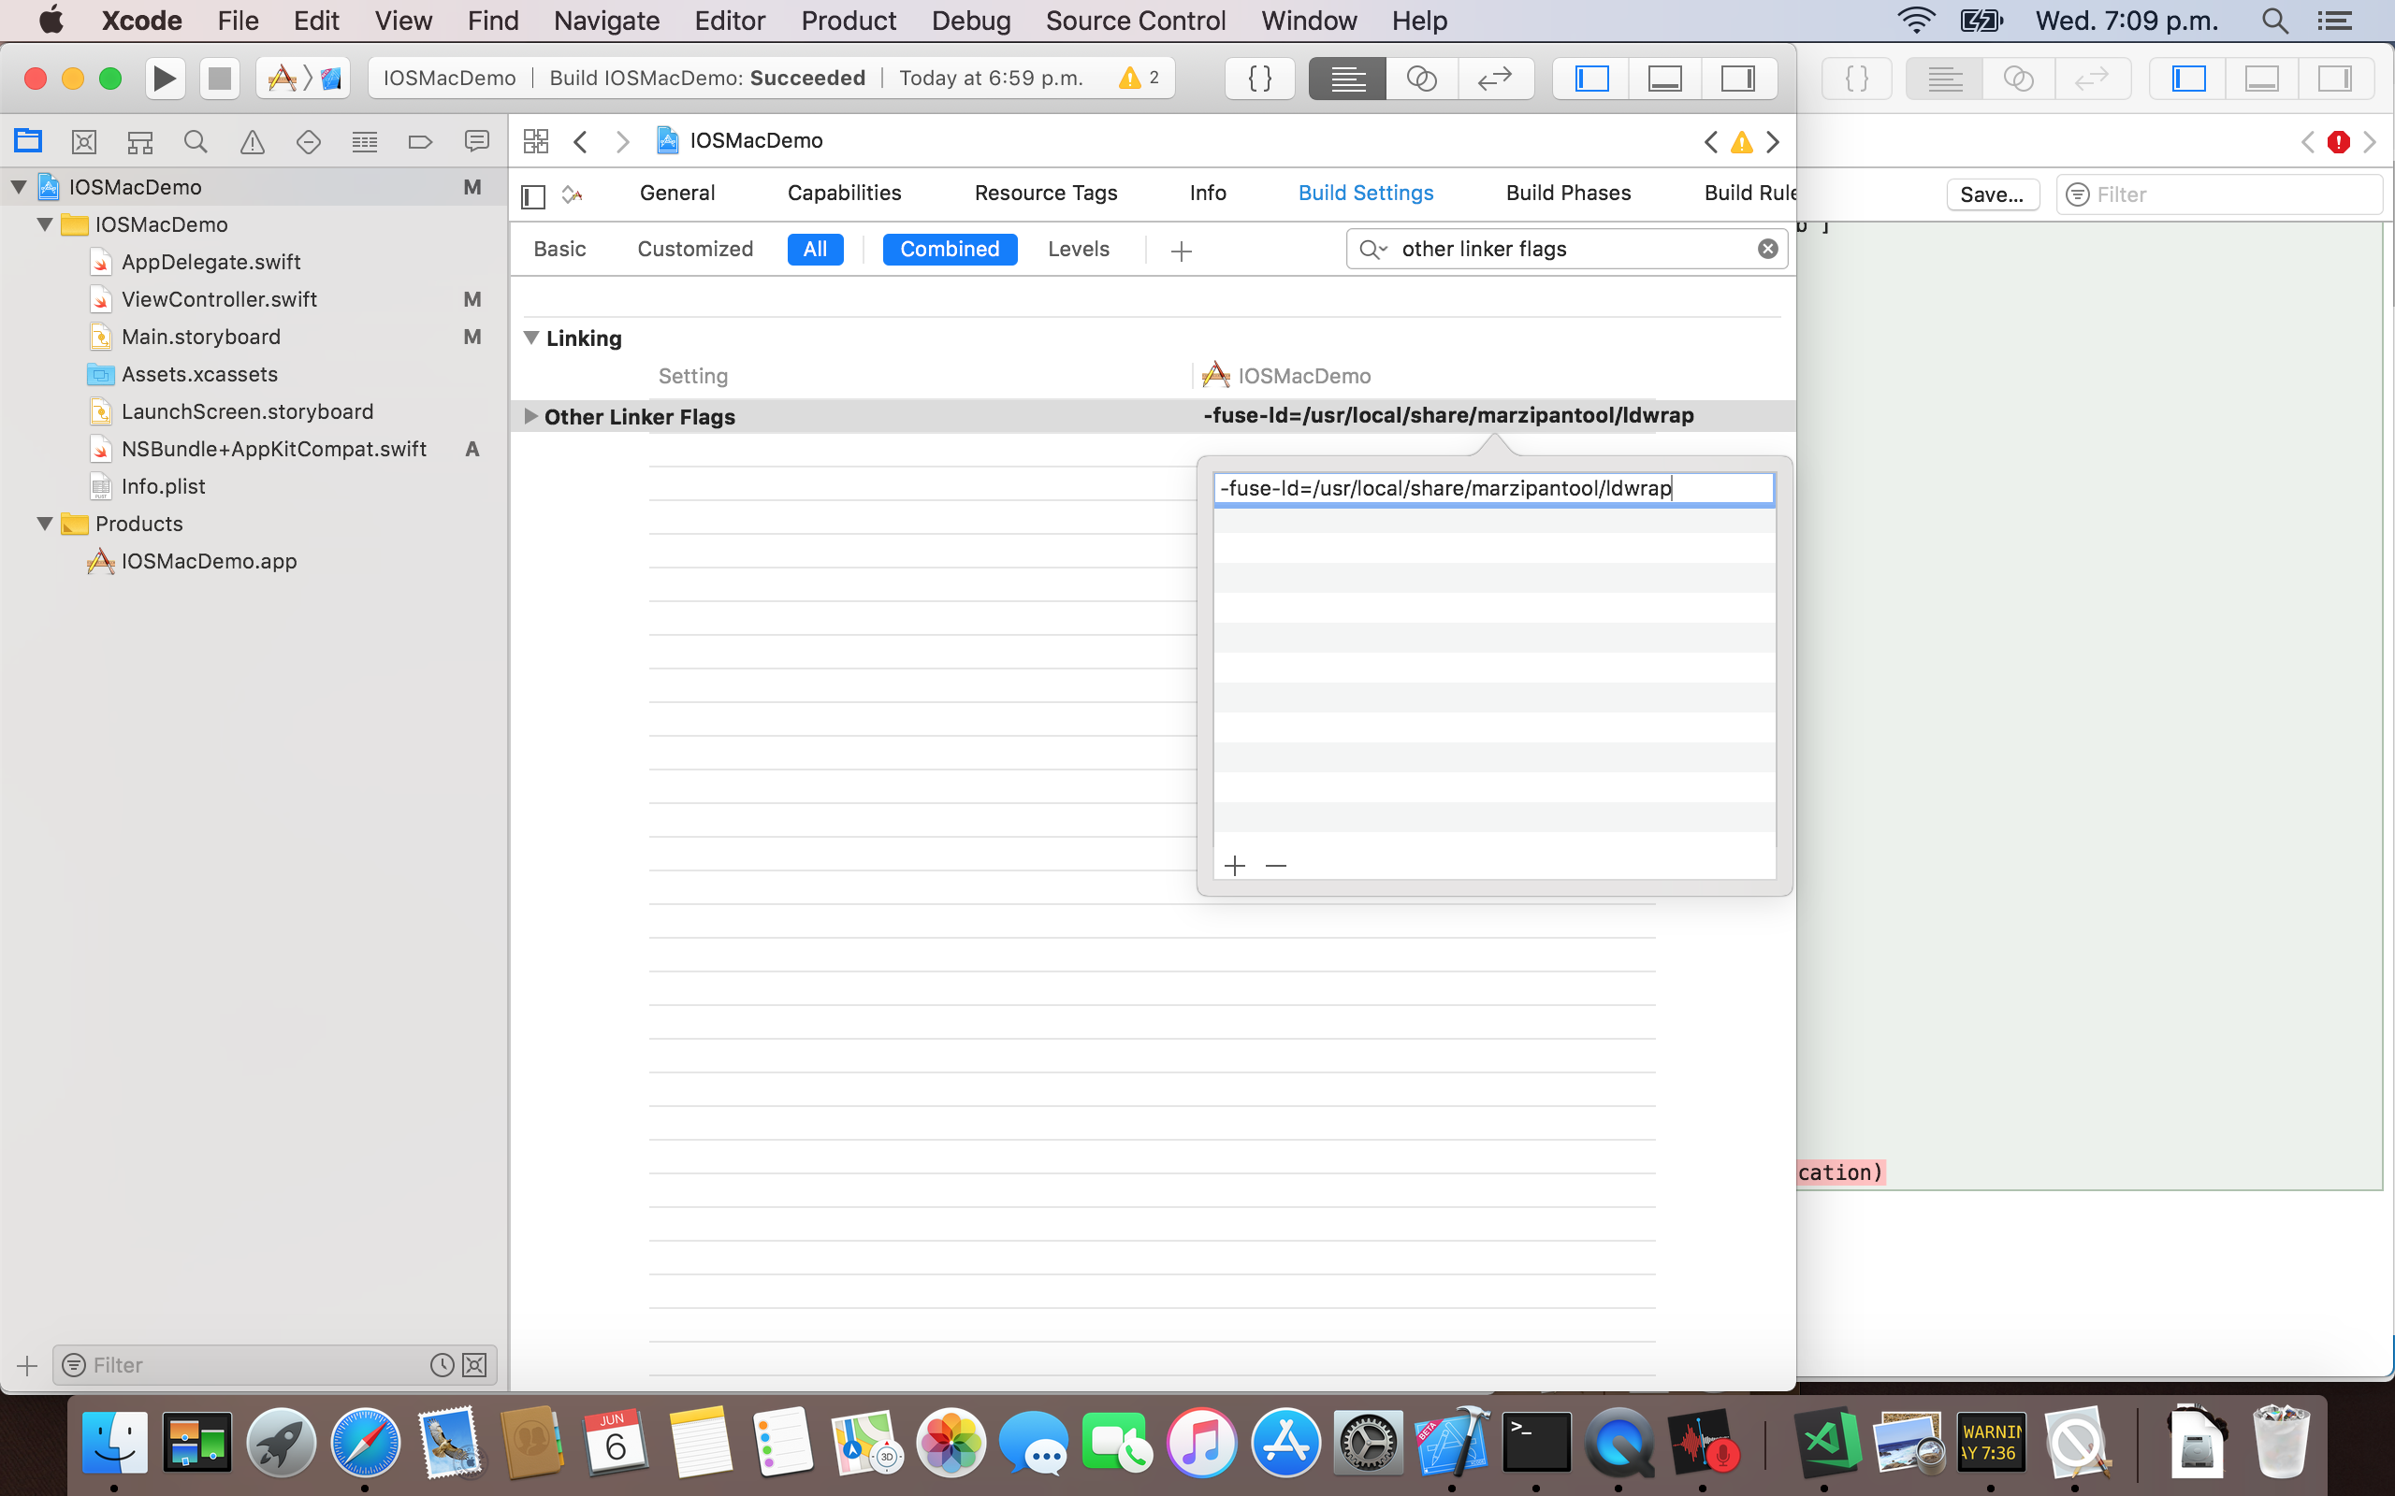Open the General tab

(677, 193)
